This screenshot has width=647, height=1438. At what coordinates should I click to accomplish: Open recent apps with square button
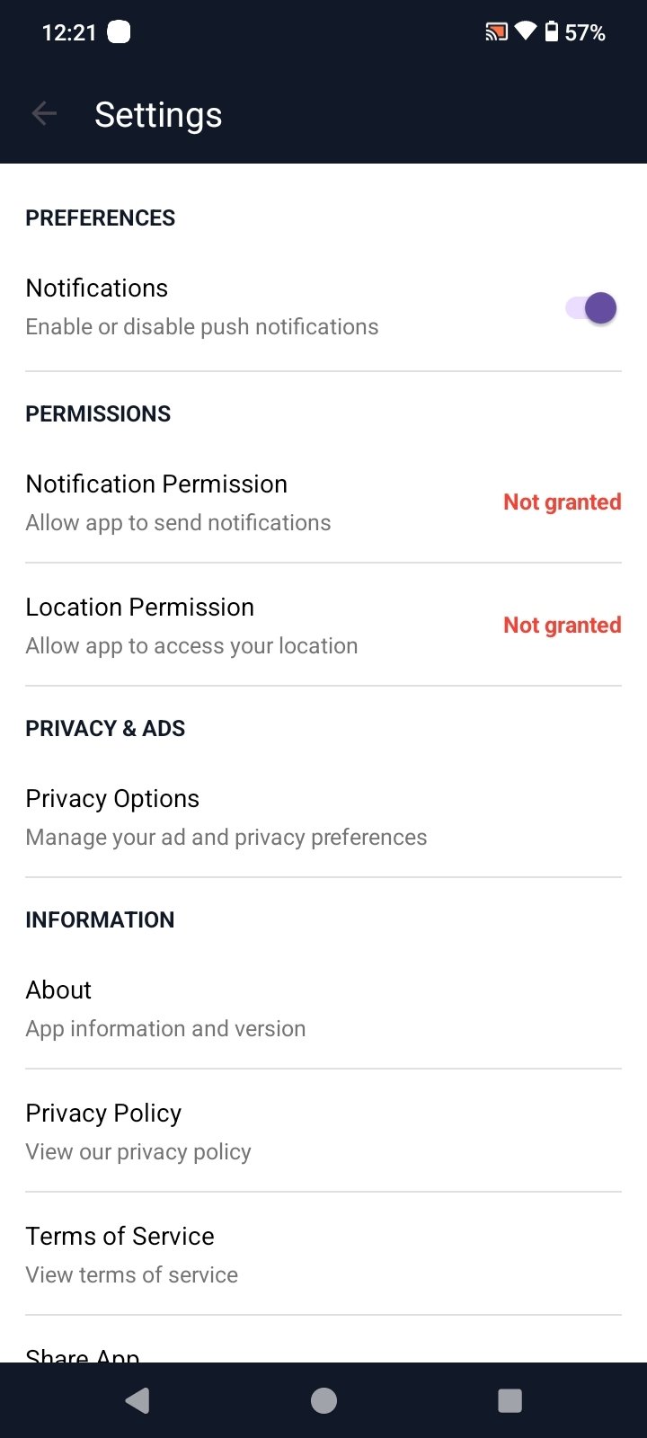pyautogui.click(x=510, y=1400)
